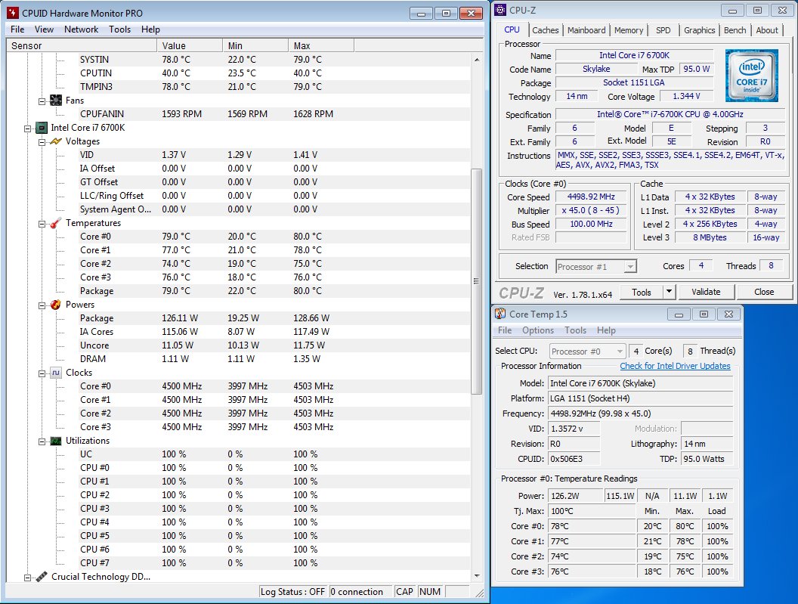Image resolution: width=798 pixels, height=604 pixels.
Task: Click the Core Speed value field in CPU-Z
Action: 591,197
